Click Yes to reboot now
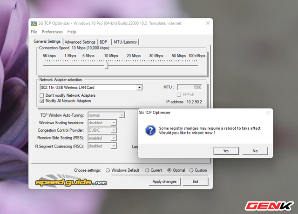 [x=226, y=151]
